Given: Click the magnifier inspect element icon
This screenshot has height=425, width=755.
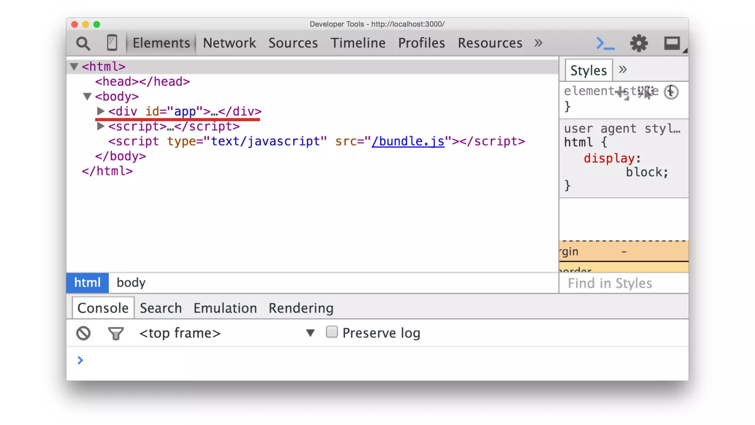Looking at the screenshot, I should 83,43.
